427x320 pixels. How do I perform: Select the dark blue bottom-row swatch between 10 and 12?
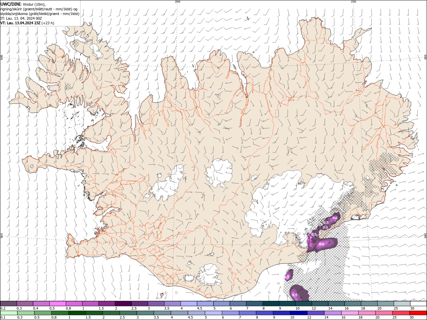click(x=298, y=313)
